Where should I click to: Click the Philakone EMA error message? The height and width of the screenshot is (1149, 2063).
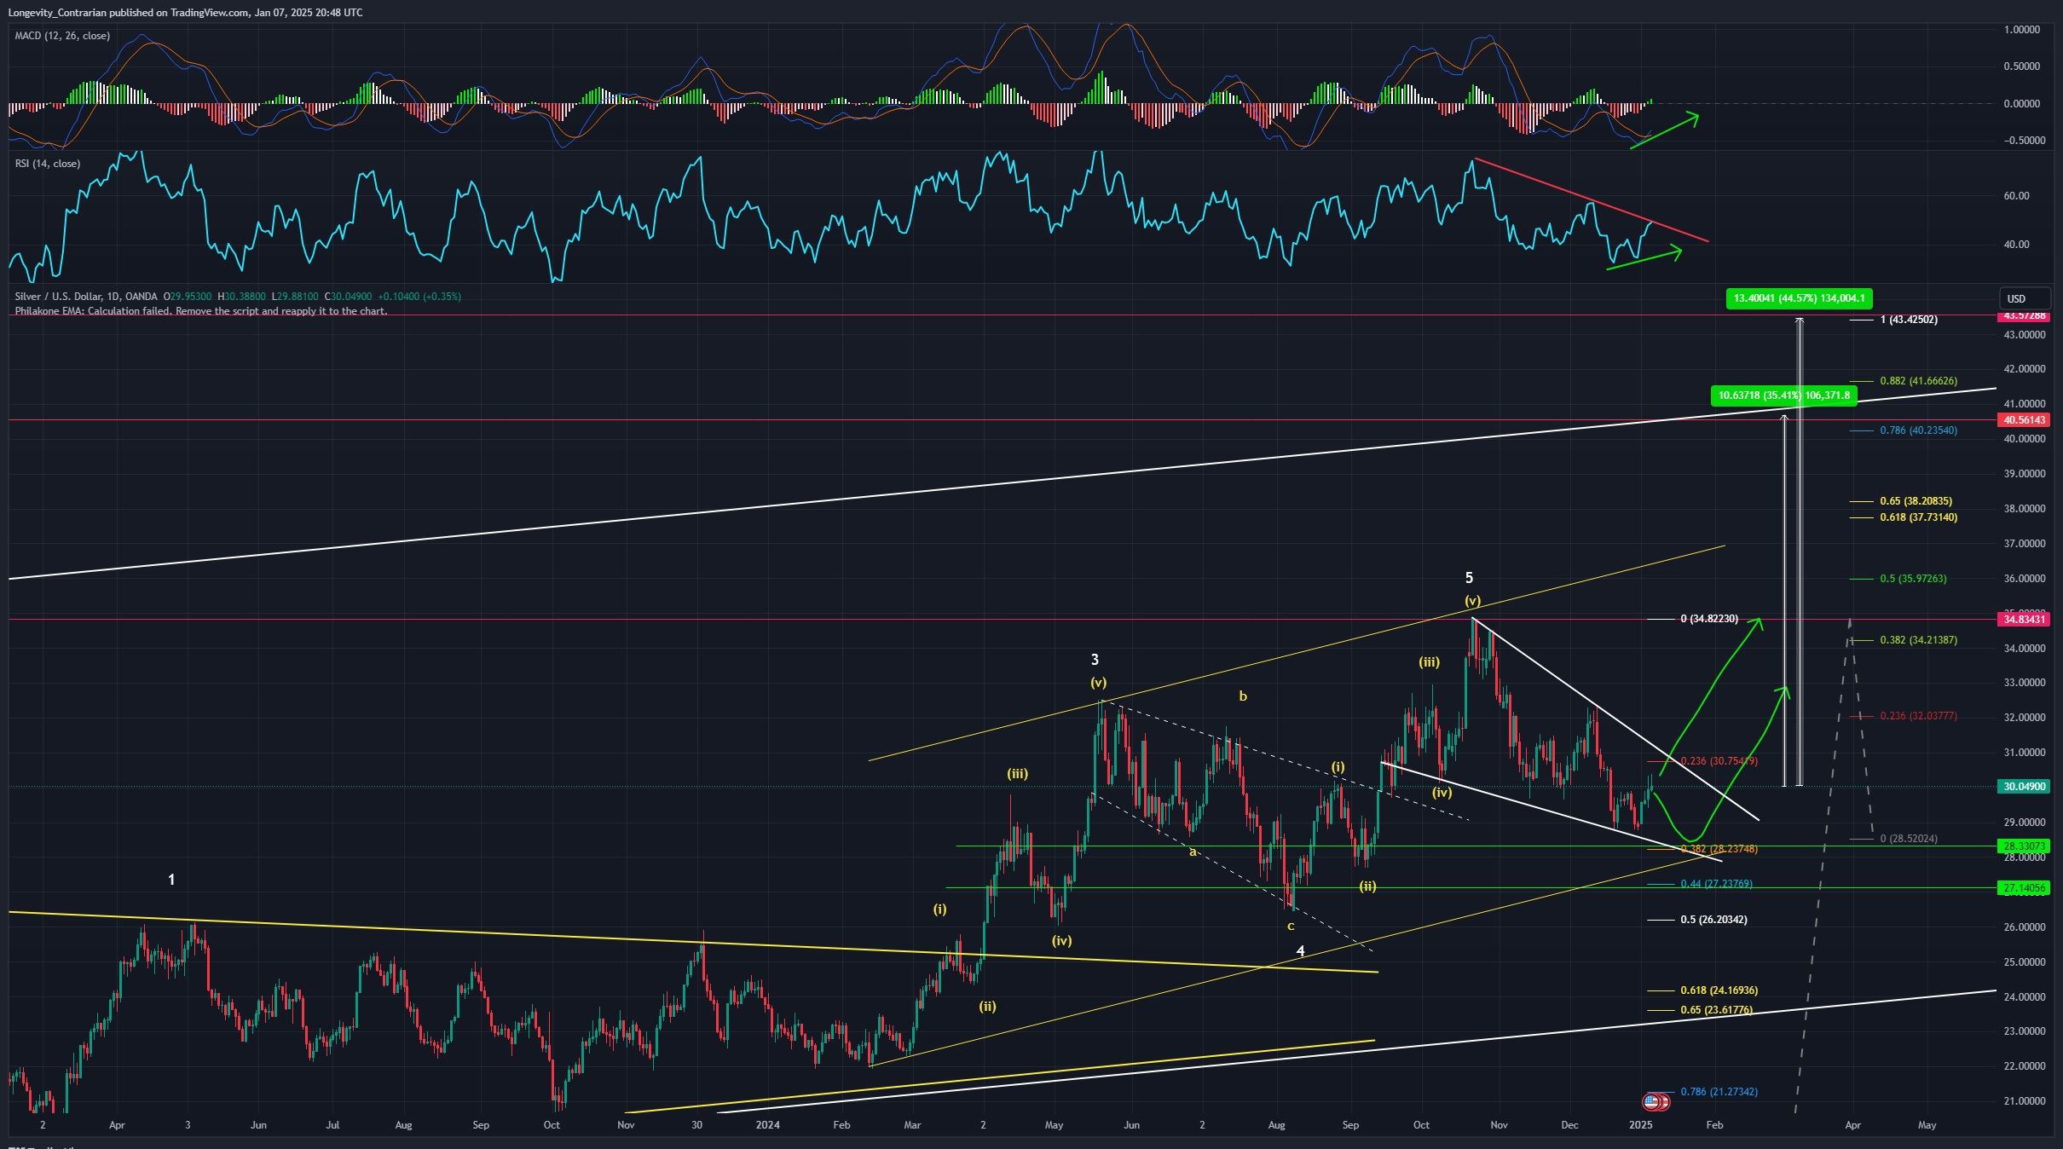[x=200, y=312]
